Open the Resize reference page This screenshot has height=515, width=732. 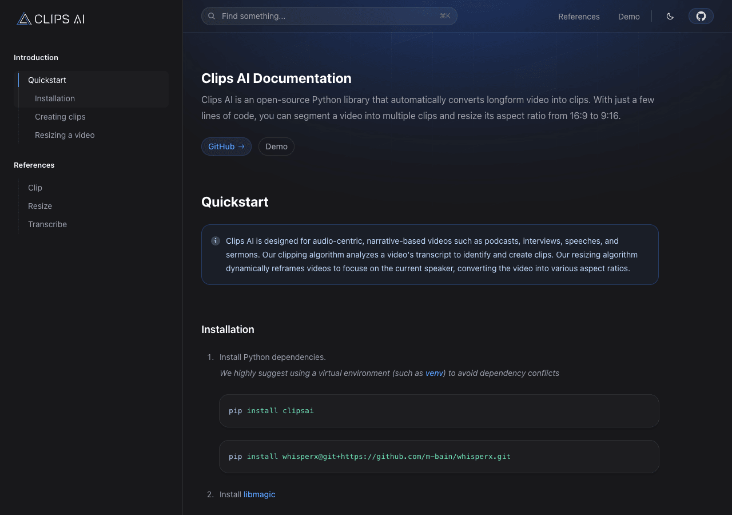(x=40, y=206)
